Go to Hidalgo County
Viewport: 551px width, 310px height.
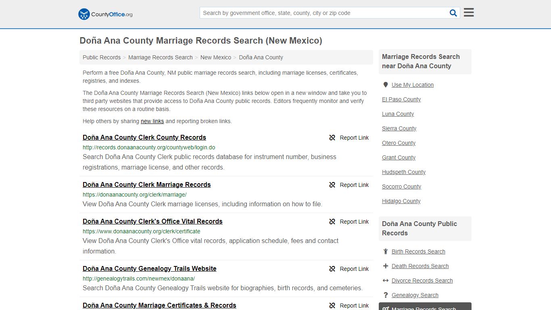[401, 201]
